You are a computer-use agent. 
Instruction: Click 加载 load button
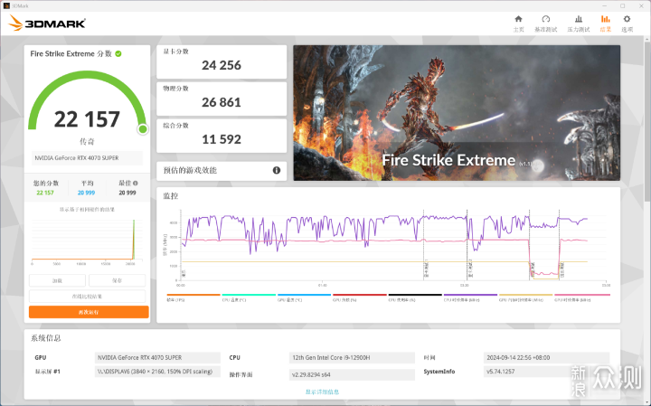tap(57, 280)
